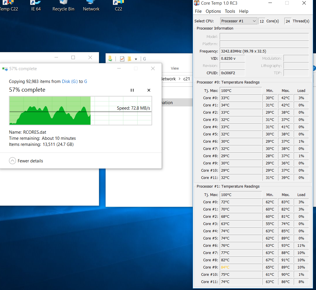Viewport: 316px width, 290px height.
Task: Cancel the file copy with X icon
Action: (149, 90)
